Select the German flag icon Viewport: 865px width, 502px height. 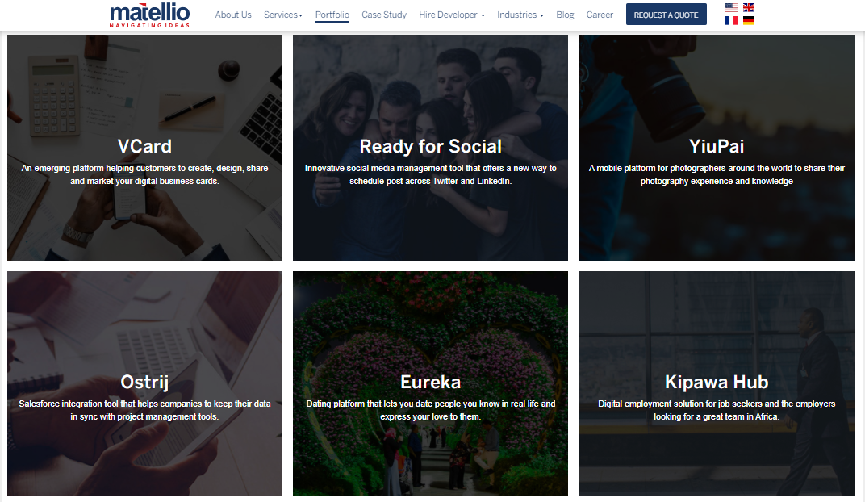(749, 20)
